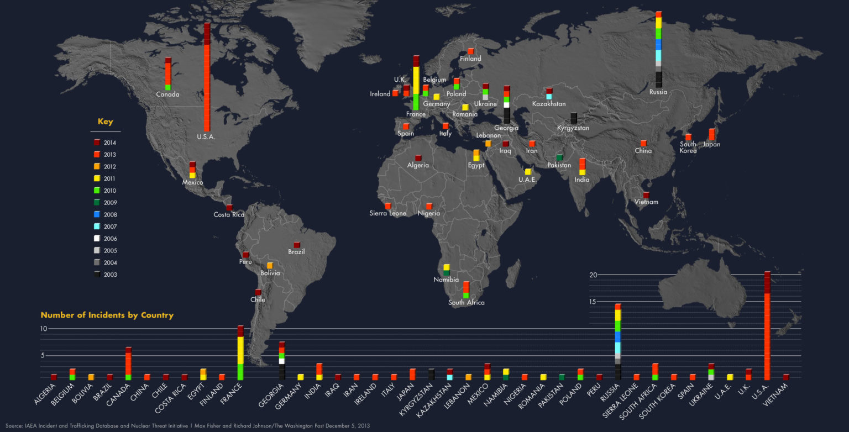Select the red-orange 2013 swatch in the Key

coord(97,155)
